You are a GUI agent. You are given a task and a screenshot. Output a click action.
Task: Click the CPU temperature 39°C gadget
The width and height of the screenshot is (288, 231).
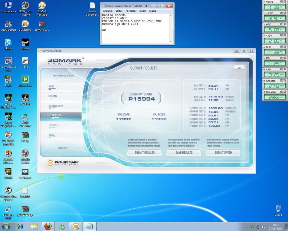274,51
